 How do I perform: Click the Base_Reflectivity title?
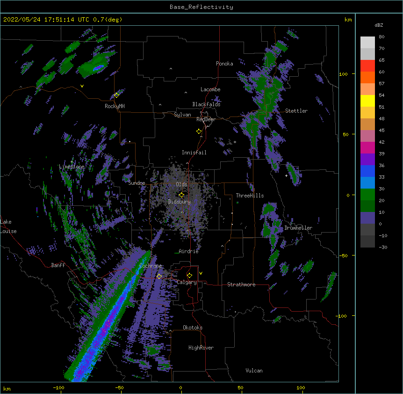(201, 7)
